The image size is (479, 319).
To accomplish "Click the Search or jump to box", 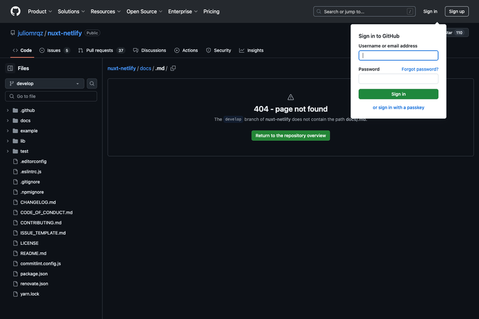I will pos(364,11).
